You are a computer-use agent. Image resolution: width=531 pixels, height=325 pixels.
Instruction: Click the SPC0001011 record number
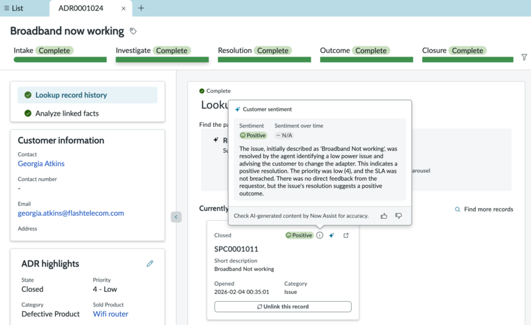click(x=236, y=249)
